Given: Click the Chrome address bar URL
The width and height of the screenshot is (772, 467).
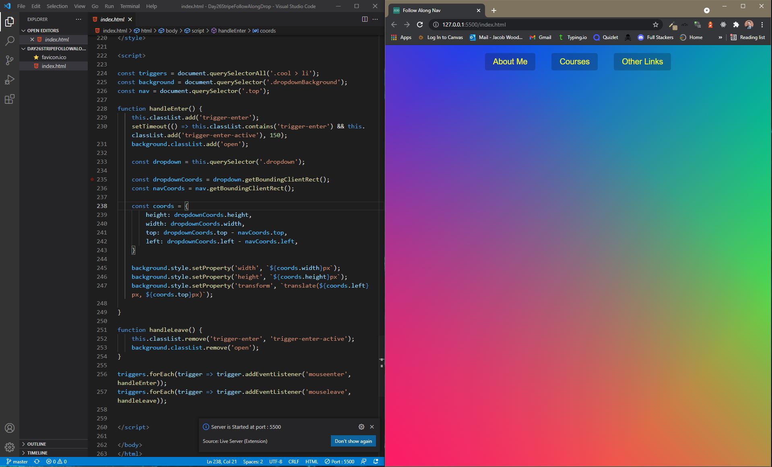Looking at the screenshot, I should click(x=474, y=25).
